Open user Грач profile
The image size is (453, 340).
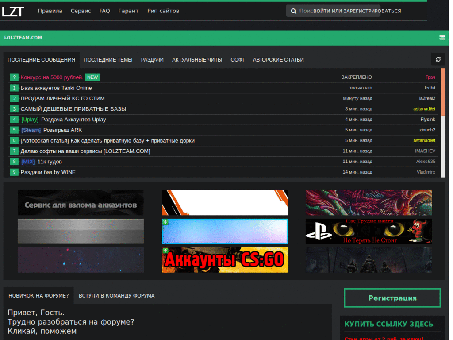pos(430,77)
